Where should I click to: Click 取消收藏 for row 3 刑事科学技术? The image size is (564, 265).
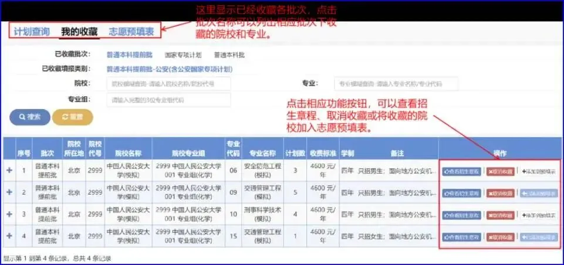point(501,215)
